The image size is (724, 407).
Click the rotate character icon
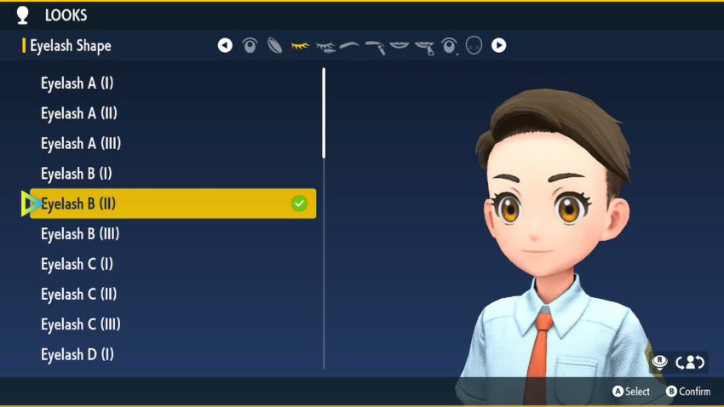(690, 362)
